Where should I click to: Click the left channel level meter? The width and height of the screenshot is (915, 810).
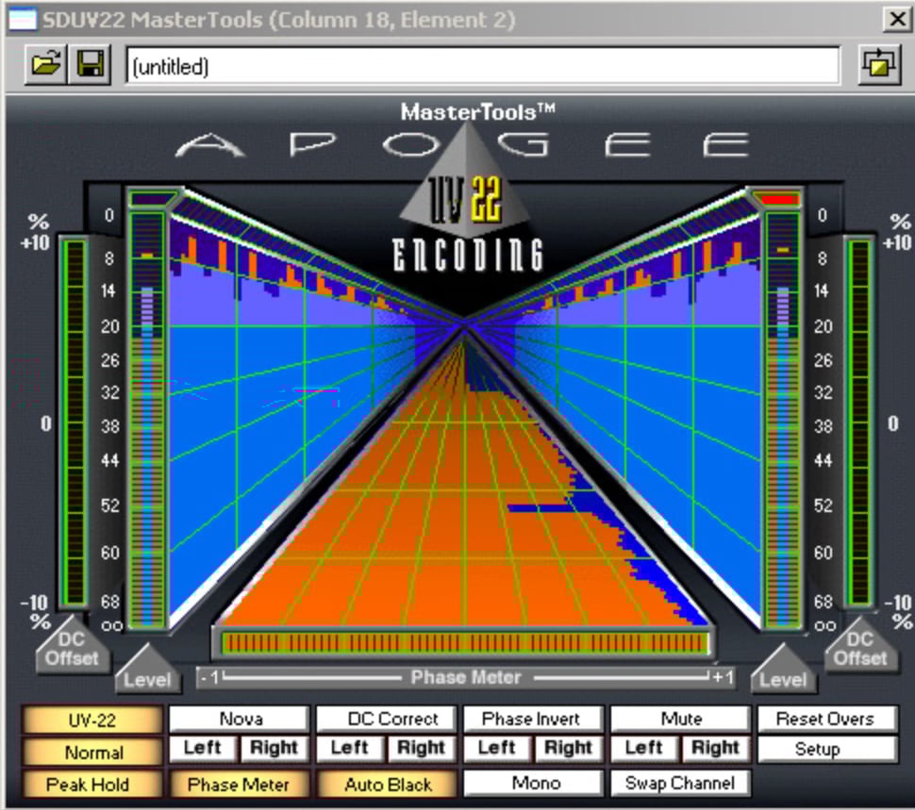(x=147, y=419)
